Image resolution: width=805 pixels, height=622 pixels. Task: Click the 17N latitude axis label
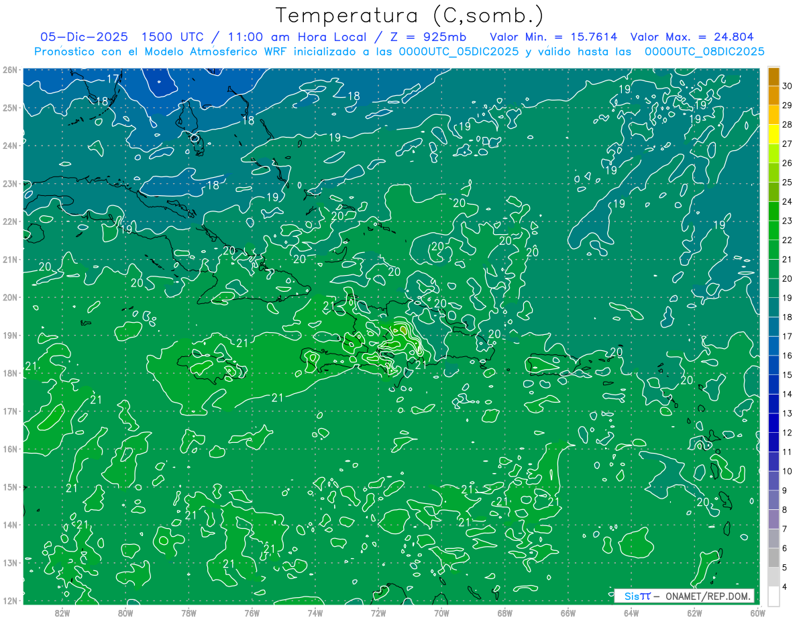point(9,411)
